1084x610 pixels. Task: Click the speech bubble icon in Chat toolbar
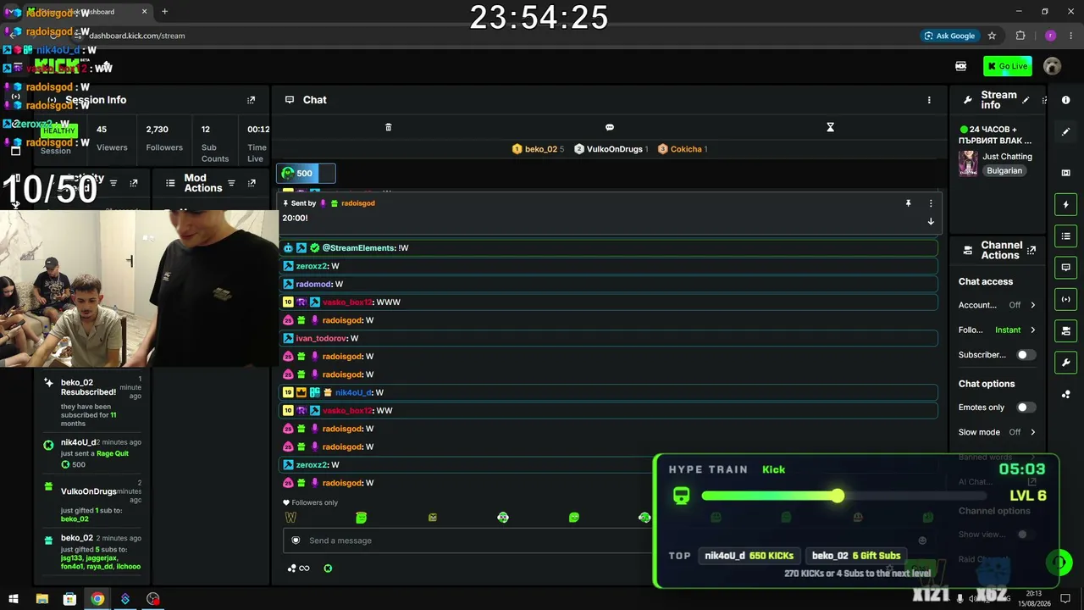(610, 127)
